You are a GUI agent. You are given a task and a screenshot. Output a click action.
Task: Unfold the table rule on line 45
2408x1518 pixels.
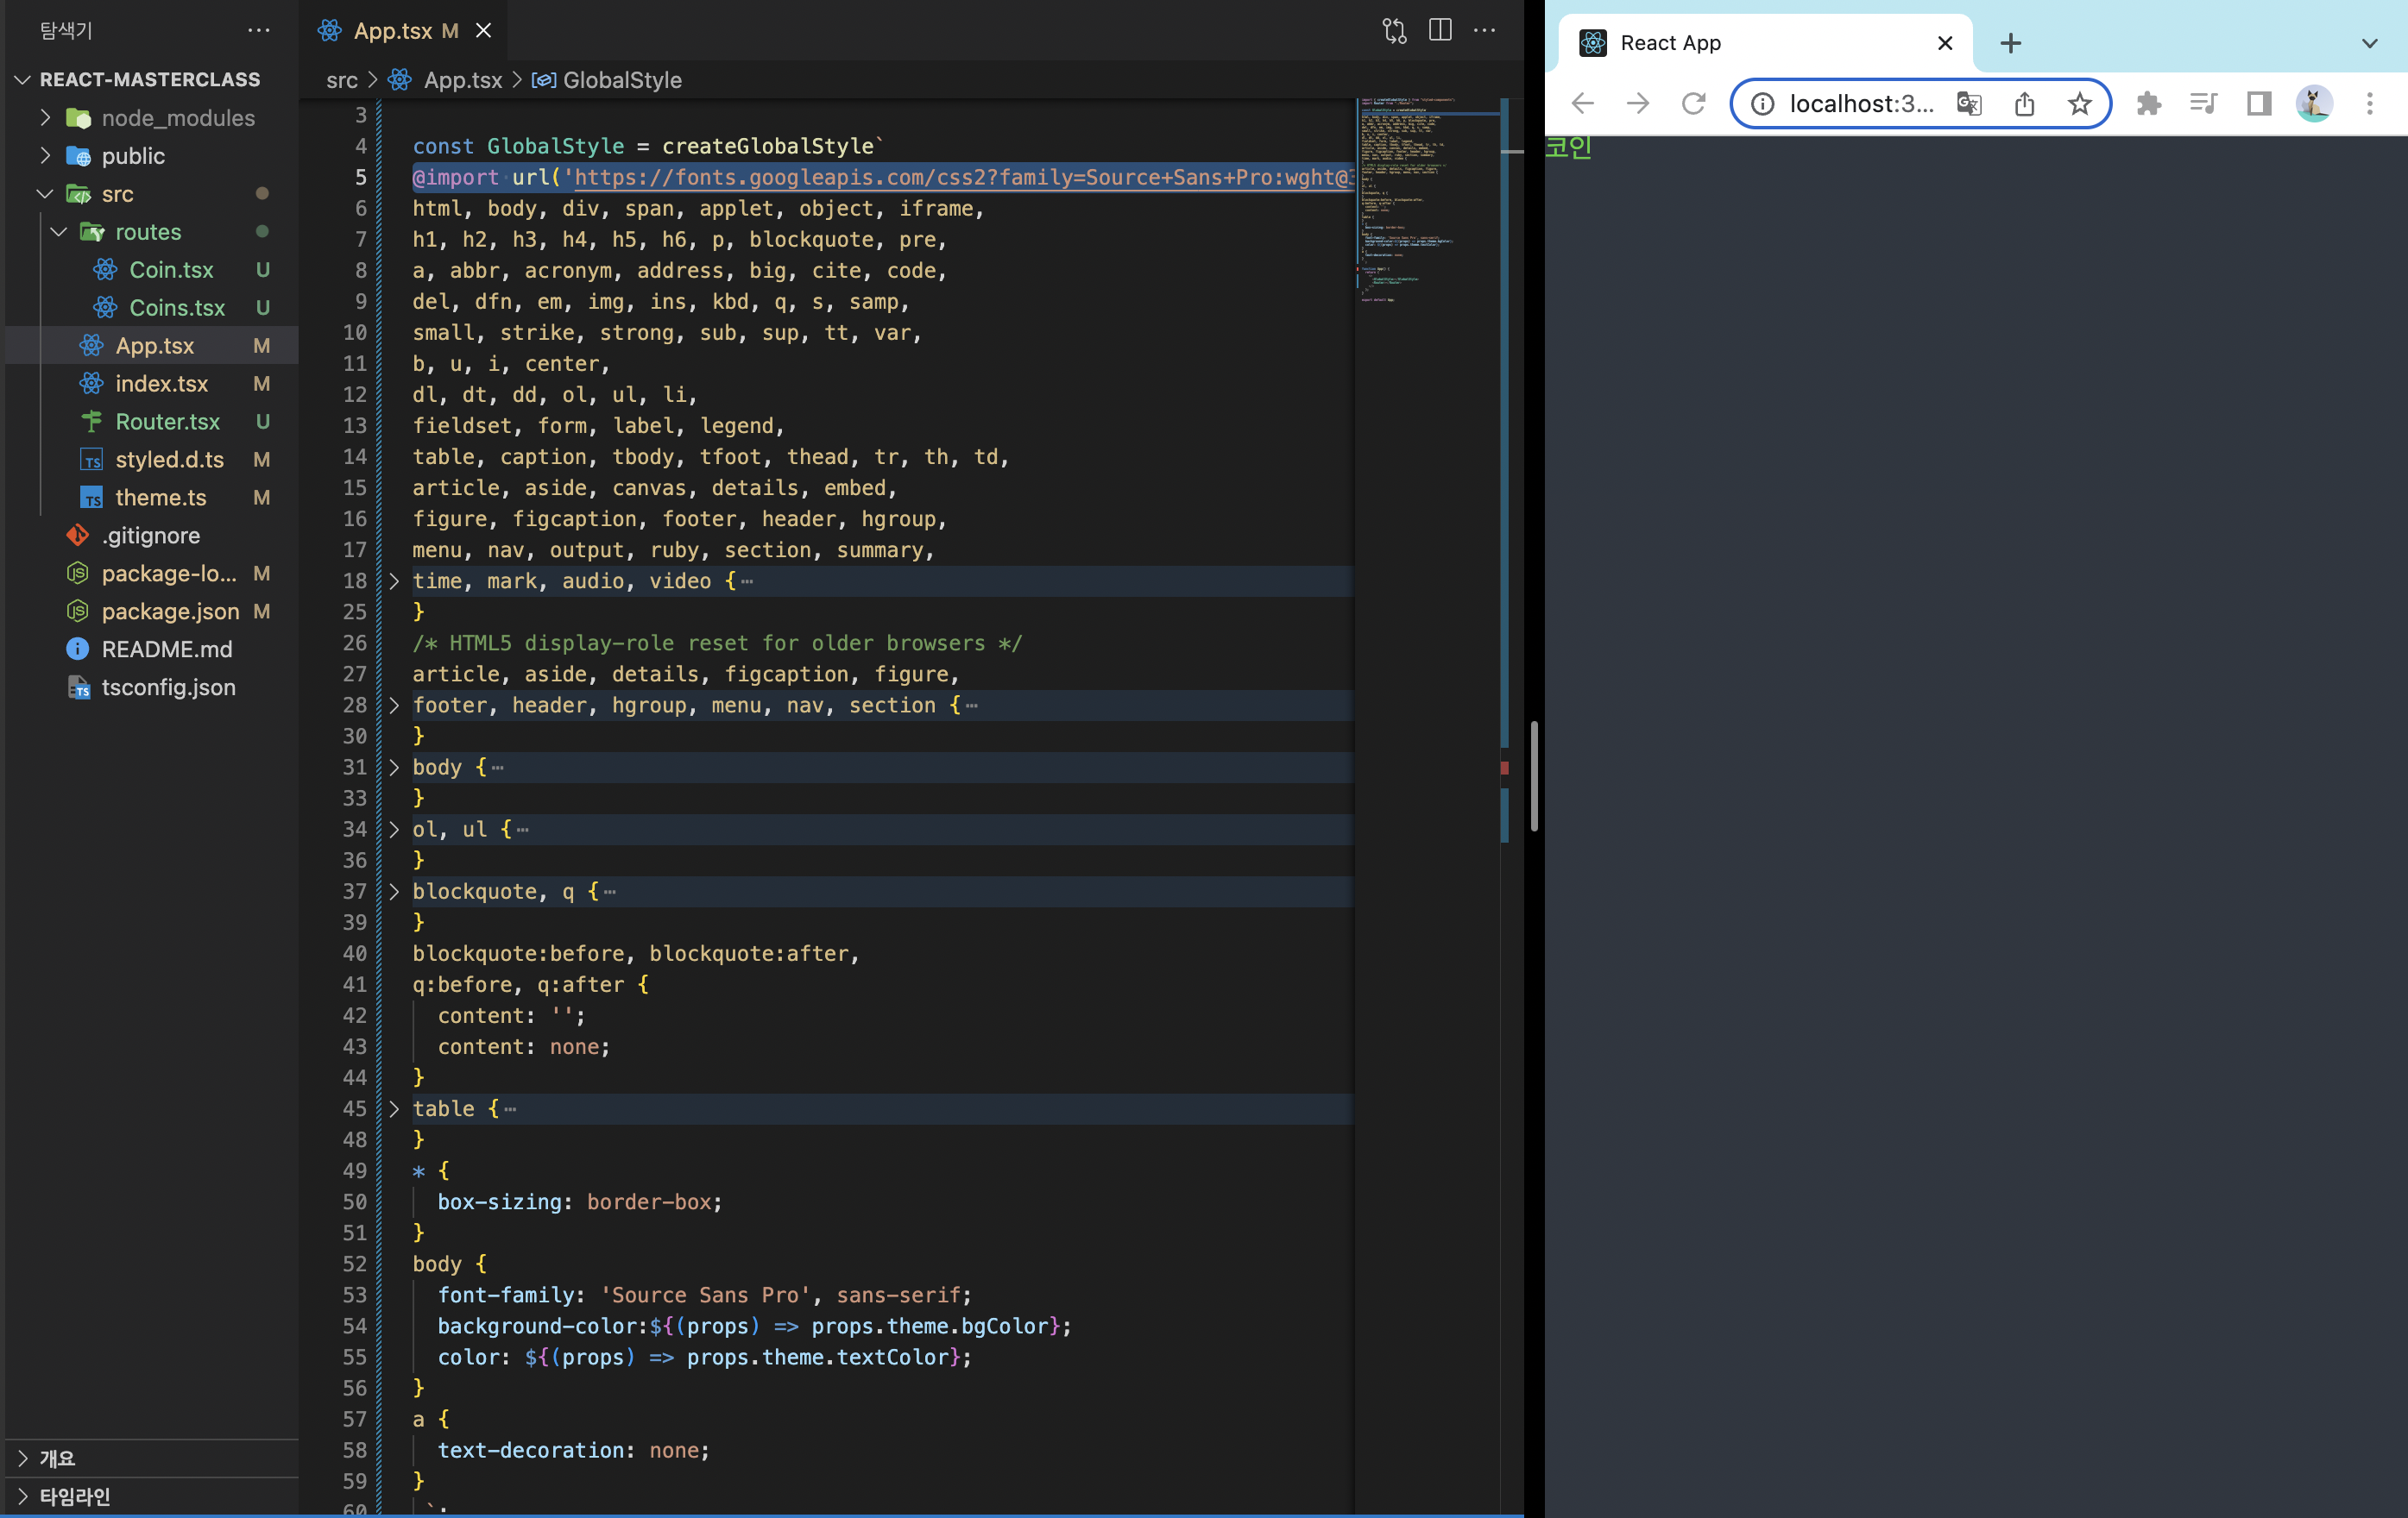click(394, 1108)
